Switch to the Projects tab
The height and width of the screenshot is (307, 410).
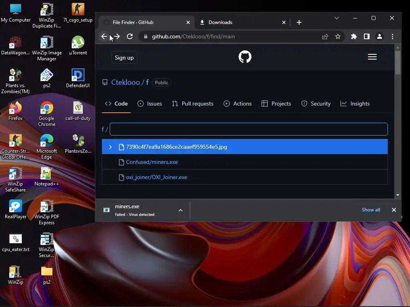pyautogui.click(x=276, y=104)
